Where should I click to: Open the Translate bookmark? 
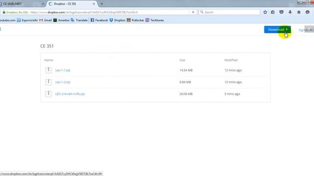pos(79,20)
